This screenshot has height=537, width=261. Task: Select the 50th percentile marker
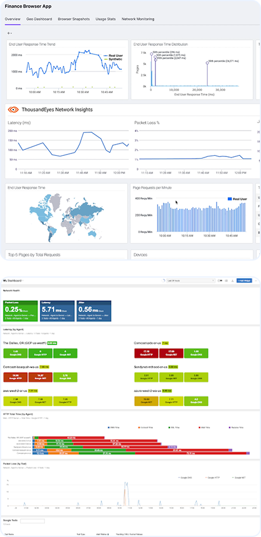pos(152,54)
